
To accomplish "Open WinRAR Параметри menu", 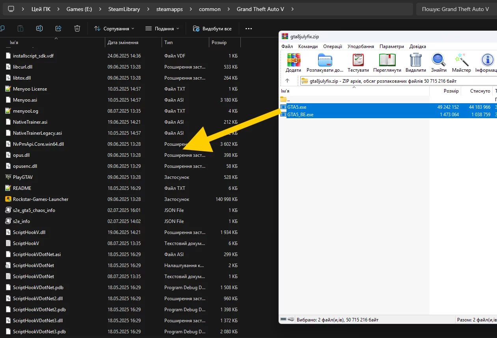I will 392,46.
